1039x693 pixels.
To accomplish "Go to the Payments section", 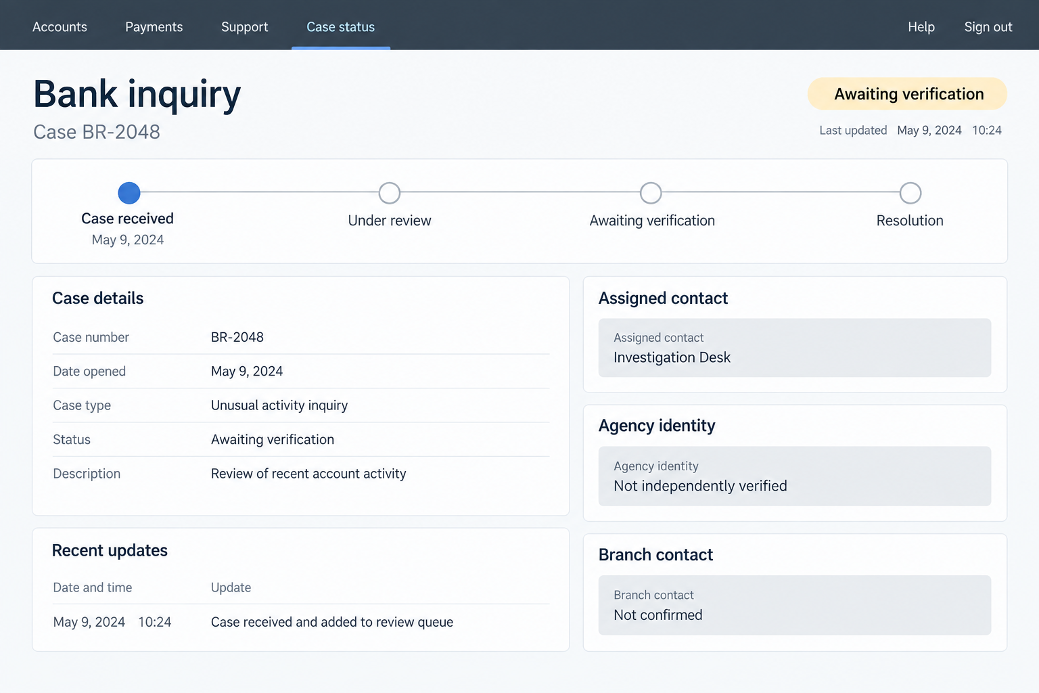I will point(154,27).
